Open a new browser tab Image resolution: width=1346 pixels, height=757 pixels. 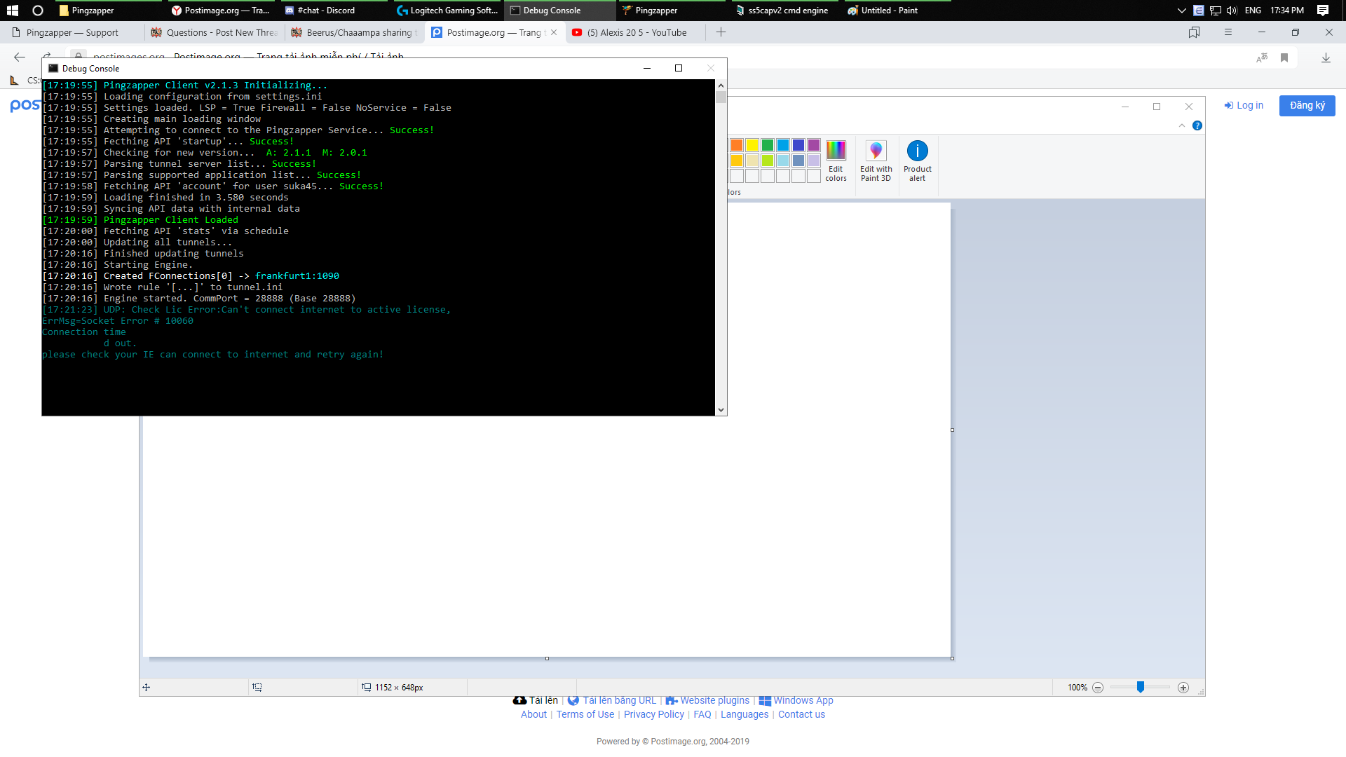click(721, 32)
